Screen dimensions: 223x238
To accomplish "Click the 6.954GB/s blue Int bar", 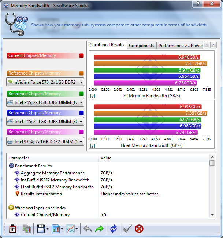I will pyautogui.click(x=147, y=76).
